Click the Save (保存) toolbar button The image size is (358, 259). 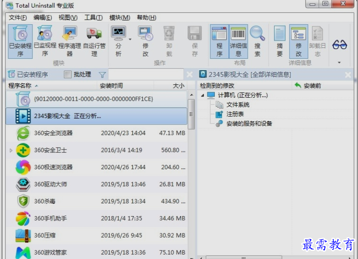(x=195, y=41)
